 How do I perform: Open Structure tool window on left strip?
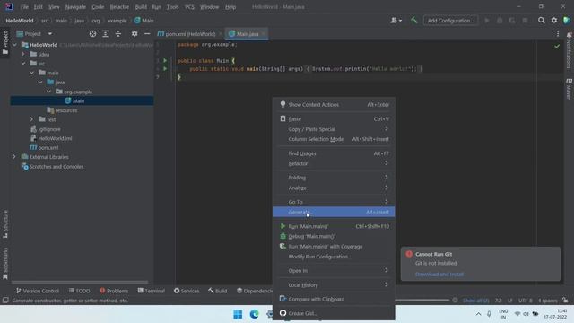pos(5,224)
